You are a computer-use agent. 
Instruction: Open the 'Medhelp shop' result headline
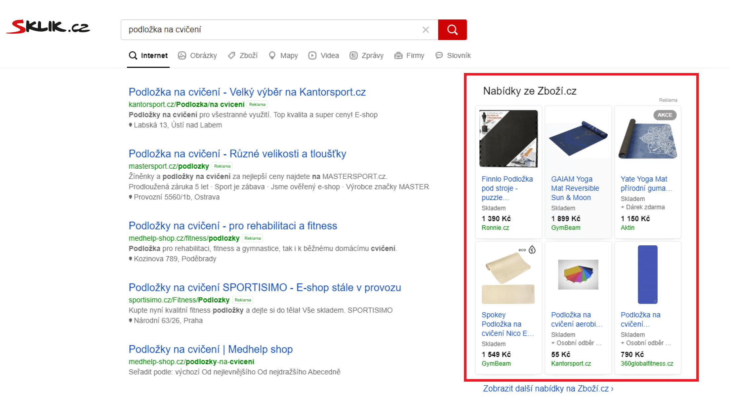[x=211, y=349]
